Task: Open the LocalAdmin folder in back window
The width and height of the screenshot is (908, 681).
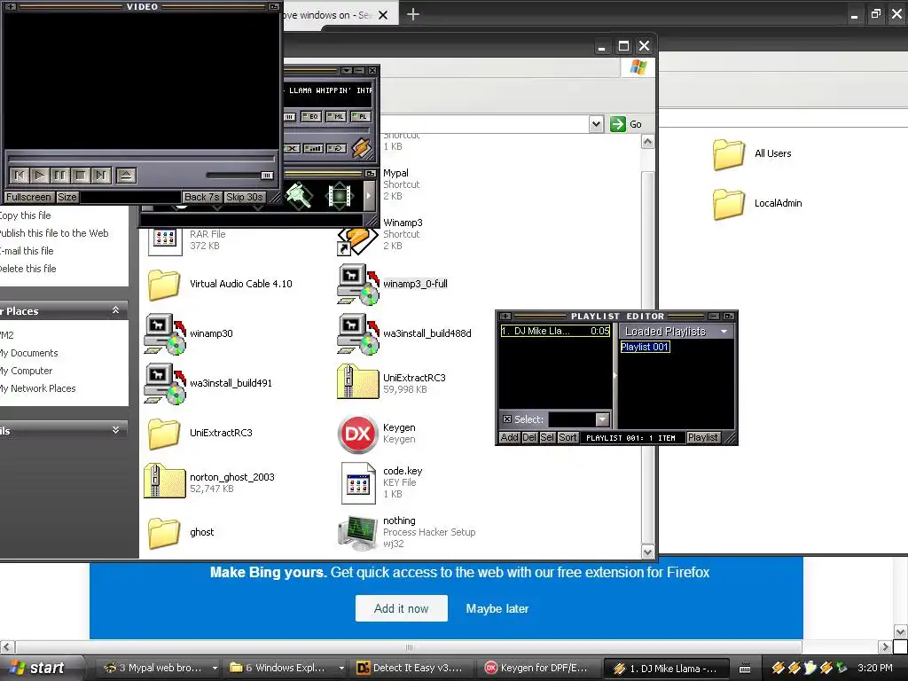Action: pyautogui.click(x=729, y=204)
